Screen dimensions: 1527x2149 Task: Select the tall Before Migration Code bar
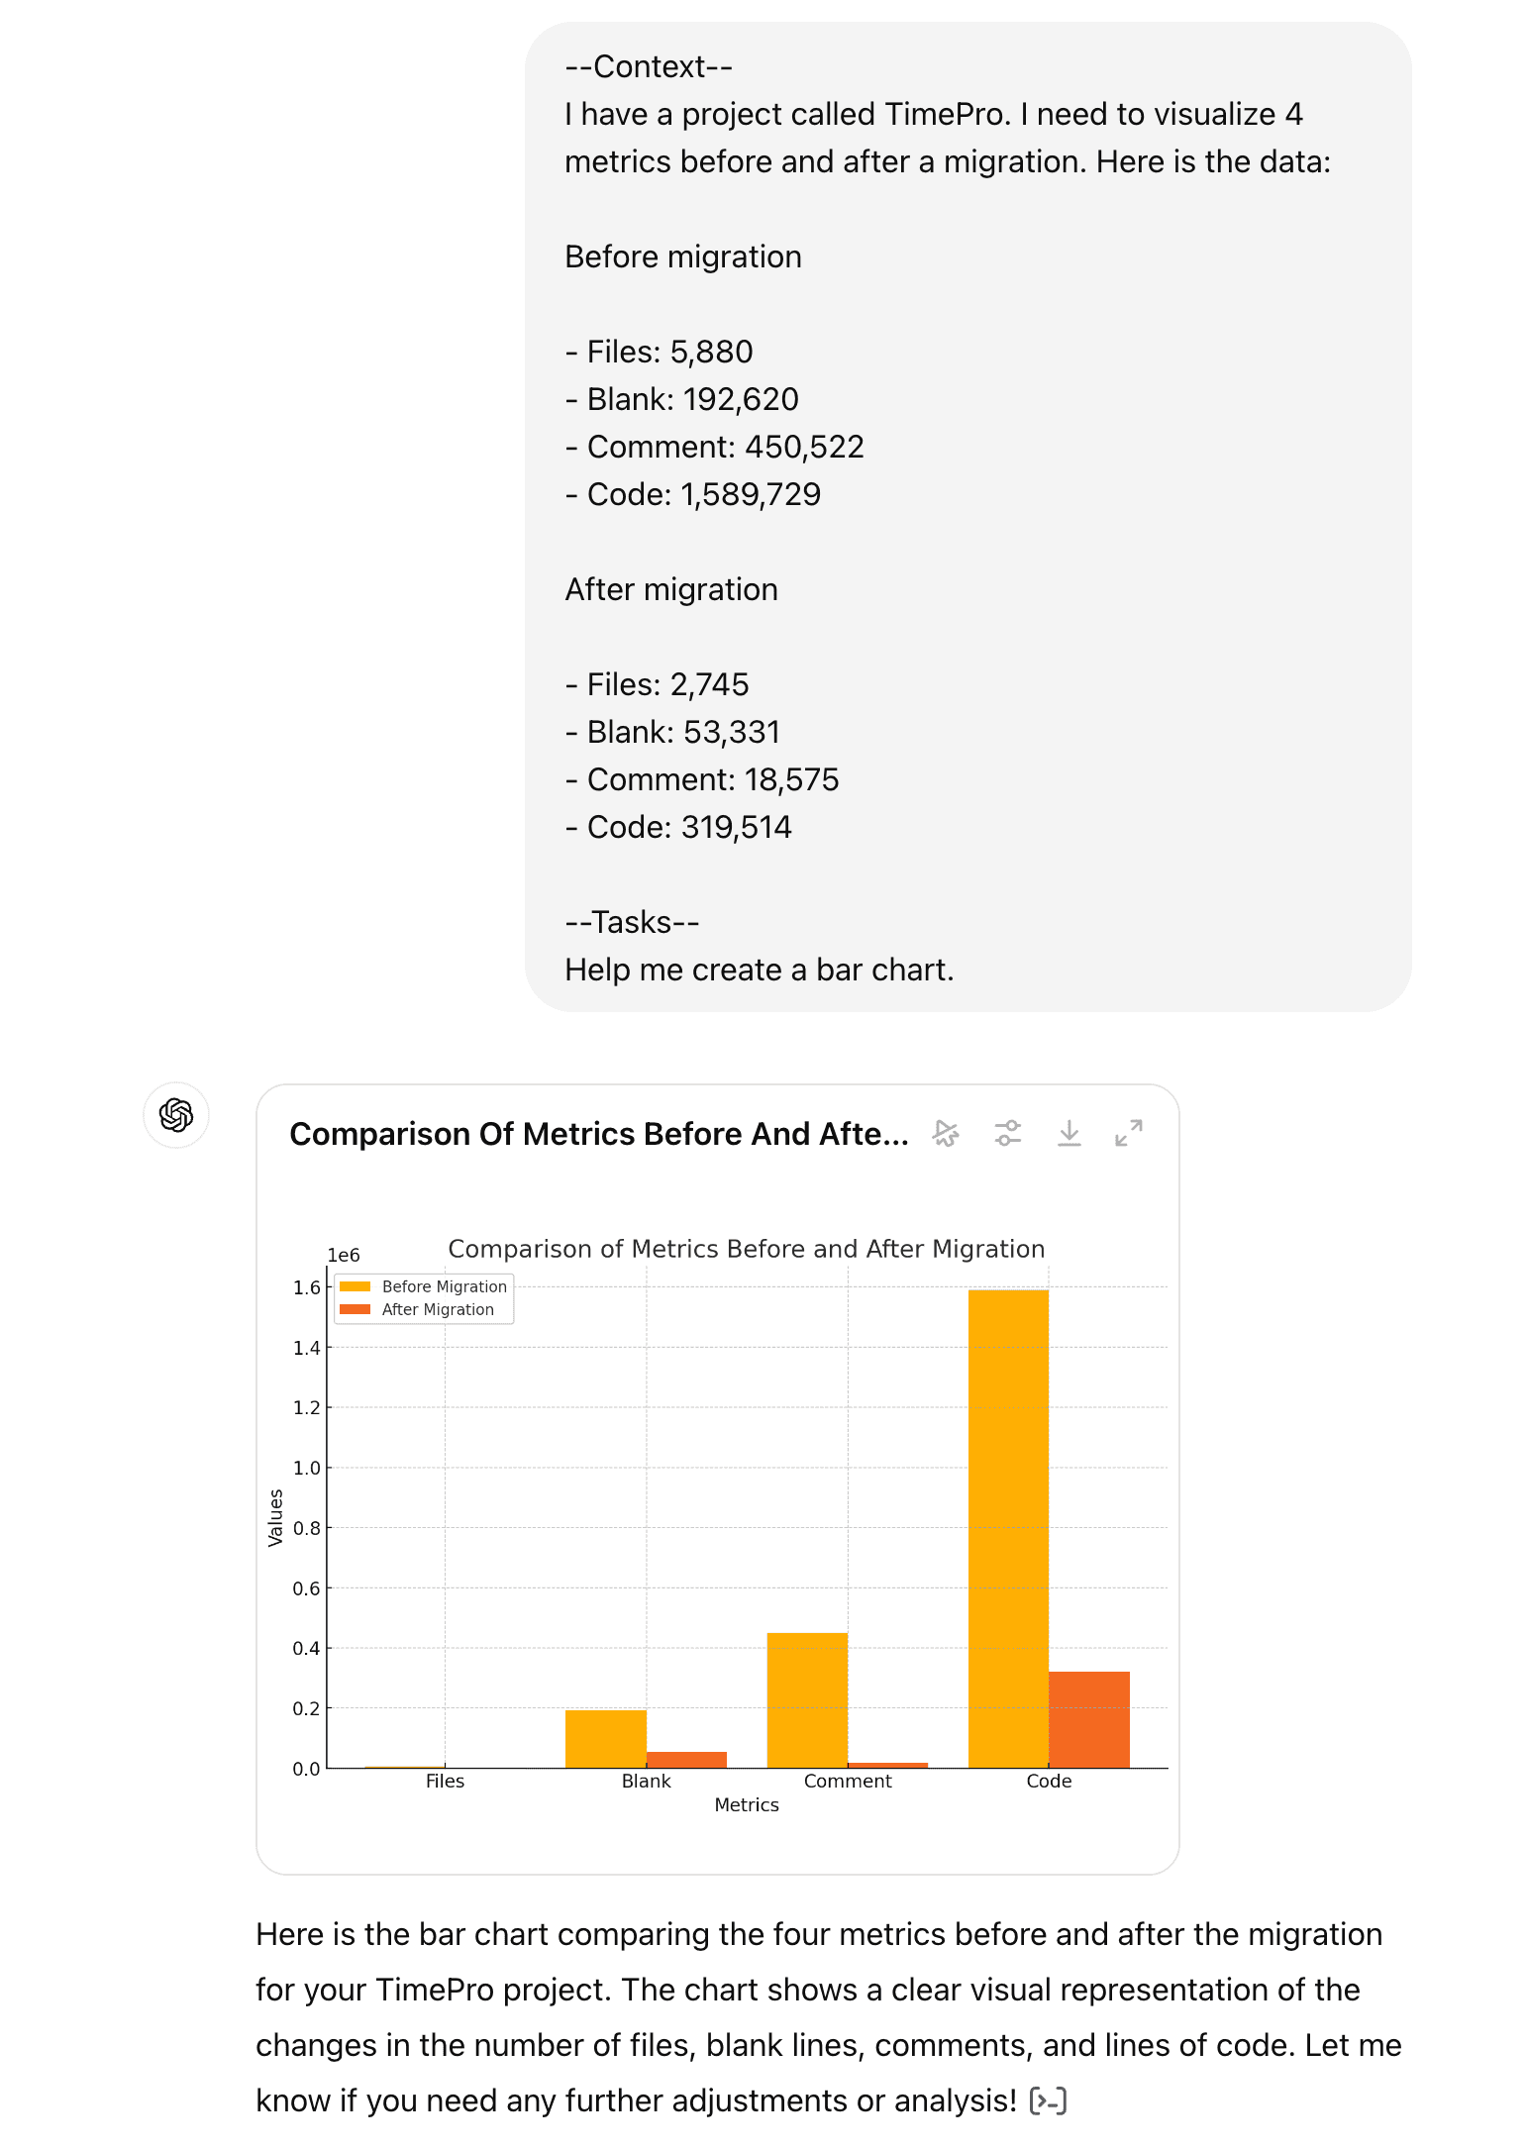1007,1525
